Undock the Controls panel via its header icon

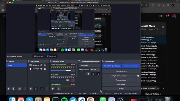point(103,61)
